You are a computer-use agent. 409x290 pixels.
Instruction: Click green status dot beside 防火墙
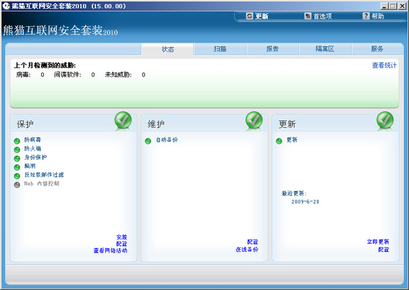17,150
